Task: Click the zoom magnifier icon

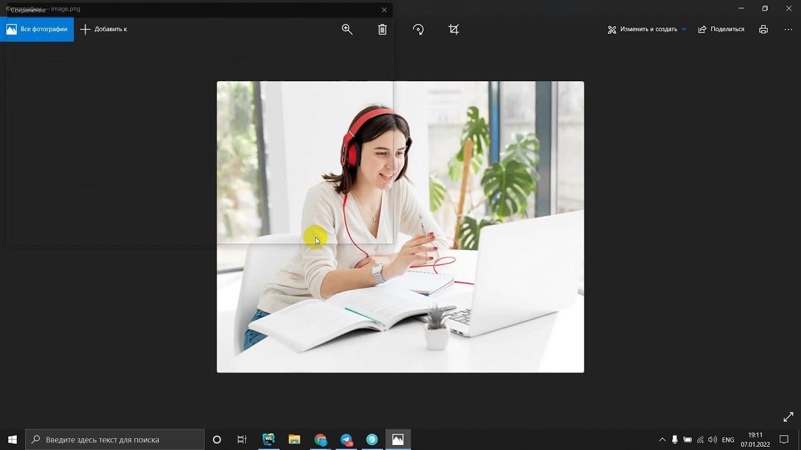Action: 347,29
